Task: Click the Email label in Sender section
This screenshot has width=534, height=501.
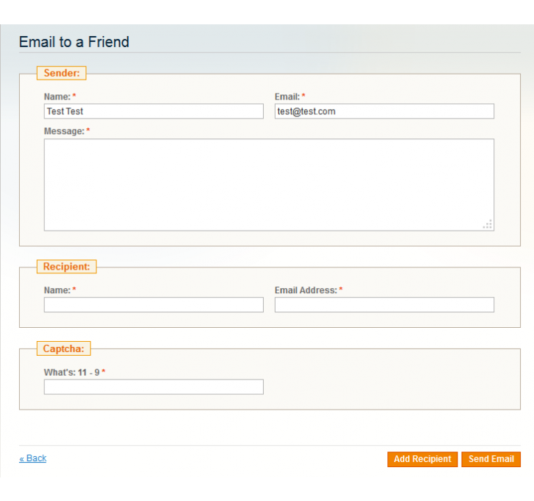Action: (x=287, y=97)
